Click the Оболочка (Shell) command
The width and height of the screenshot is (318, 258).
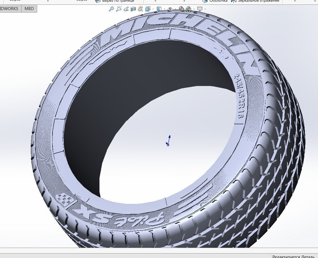[x=215, y=1]
